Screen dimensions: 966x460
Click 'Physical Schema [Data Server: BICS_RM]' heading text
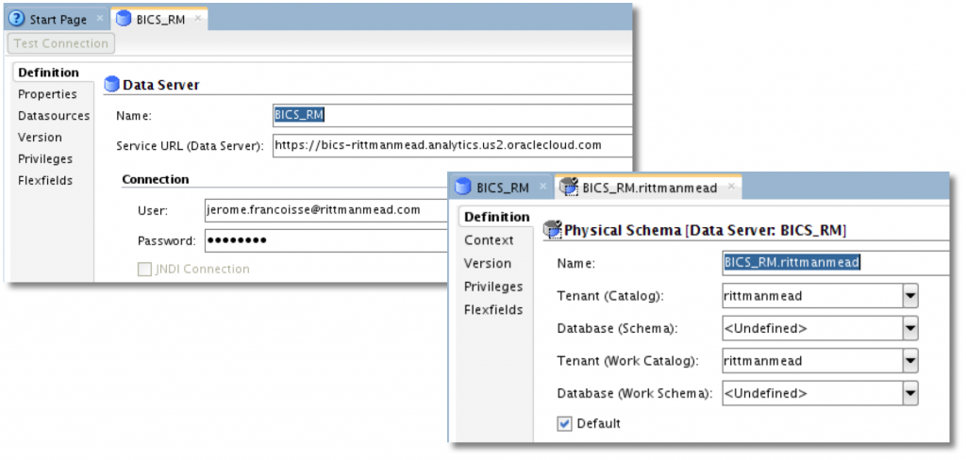(706, 231)
